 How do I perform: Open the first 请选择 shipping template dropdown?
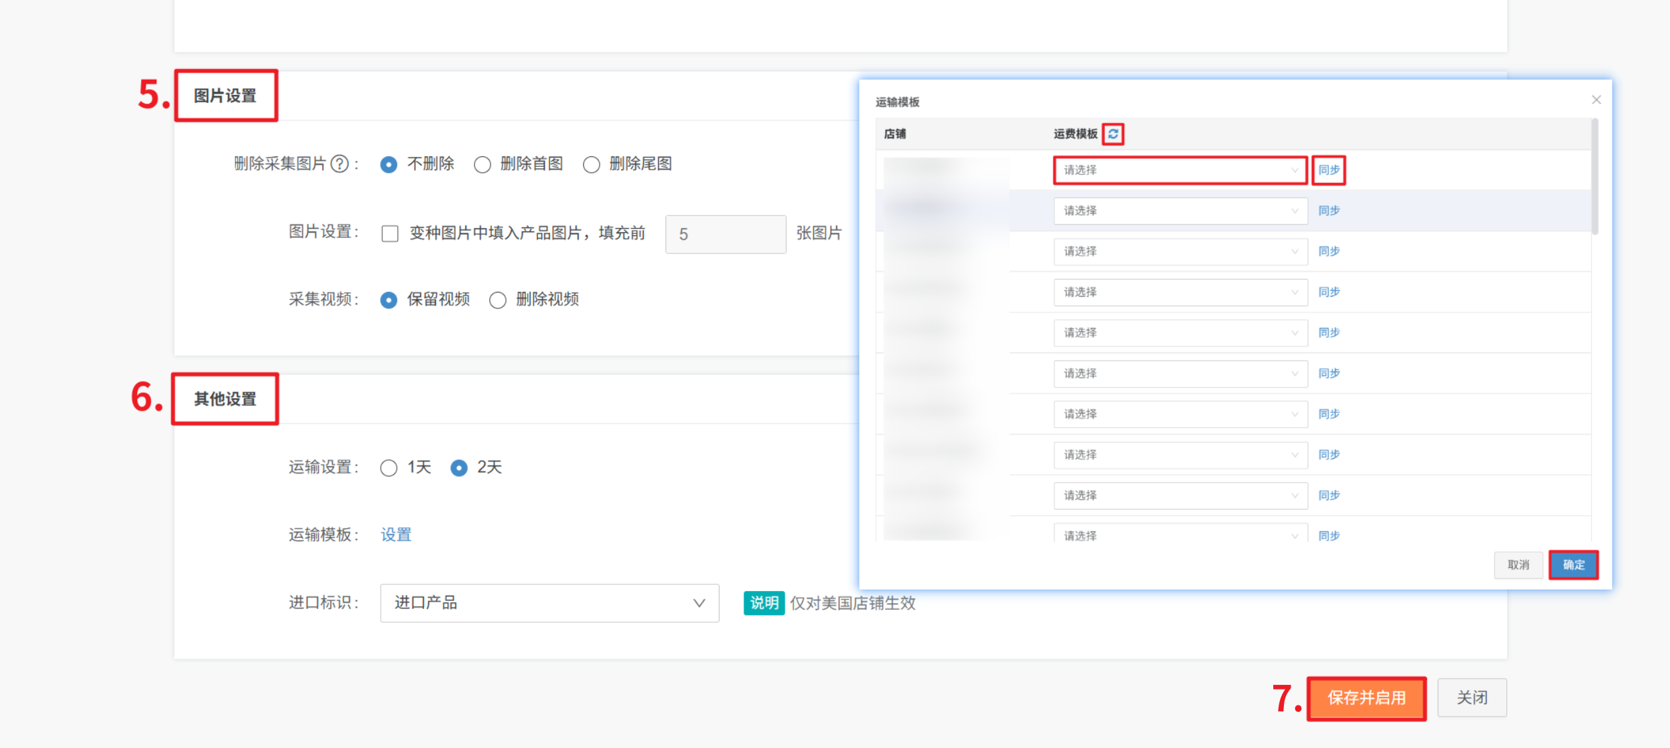click(1180, 170)
